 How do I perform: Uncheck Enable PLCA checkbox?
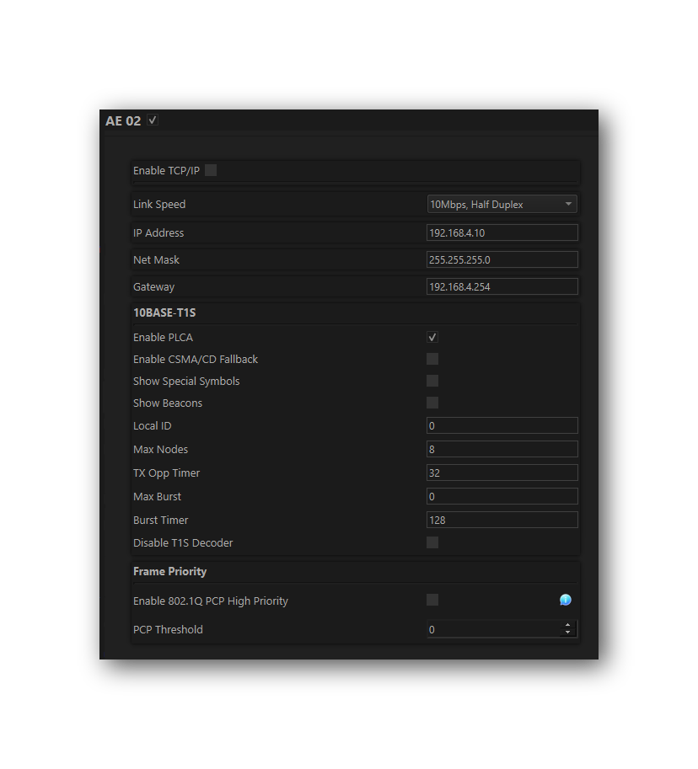pyautogui.click(x=432, y=337)
